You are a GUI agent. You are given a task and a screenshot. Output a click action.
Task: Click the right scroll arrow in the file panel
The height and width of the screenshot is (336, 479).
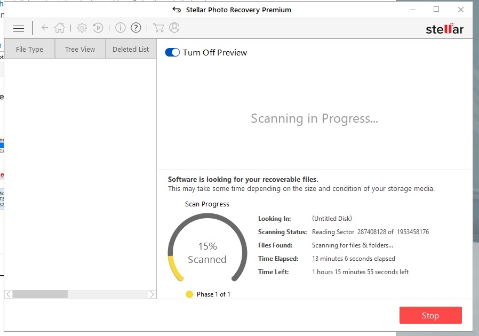pos(151,294)
